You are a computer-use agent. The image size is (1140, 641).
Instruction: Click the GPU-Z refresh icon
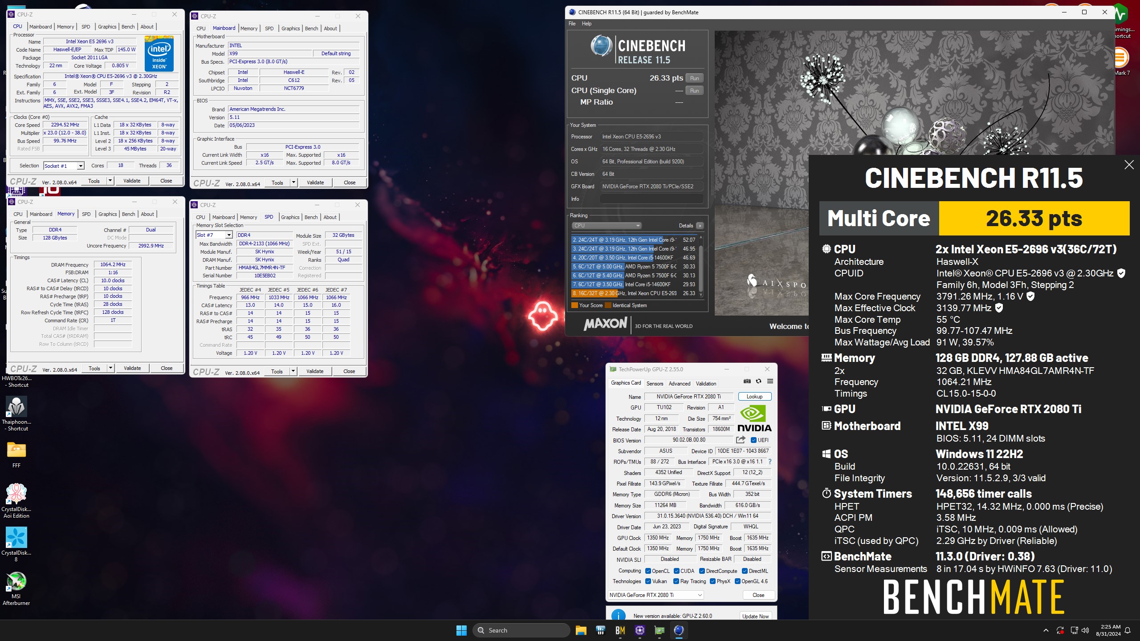(x=758, y=381)
